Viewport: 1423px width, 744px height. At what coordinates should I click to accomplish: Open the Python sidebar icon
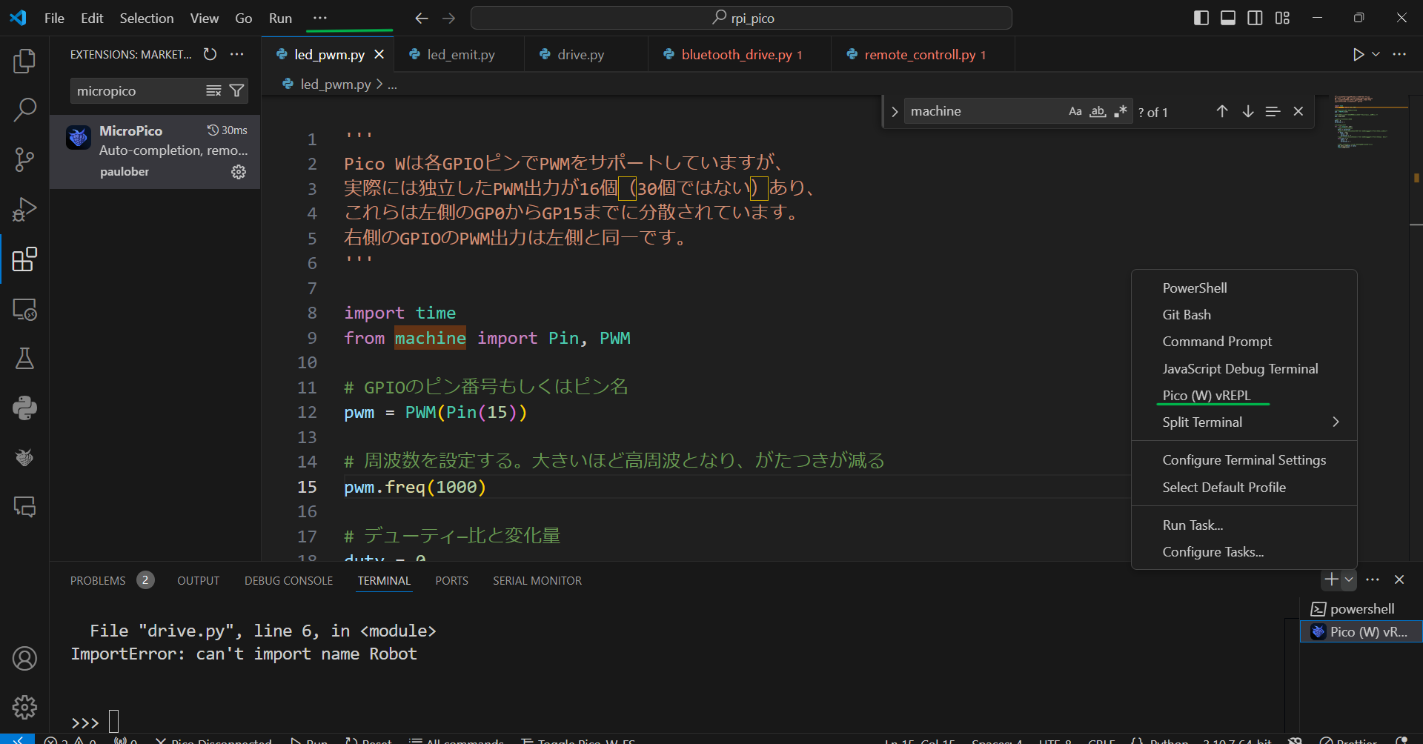(24, 408)
